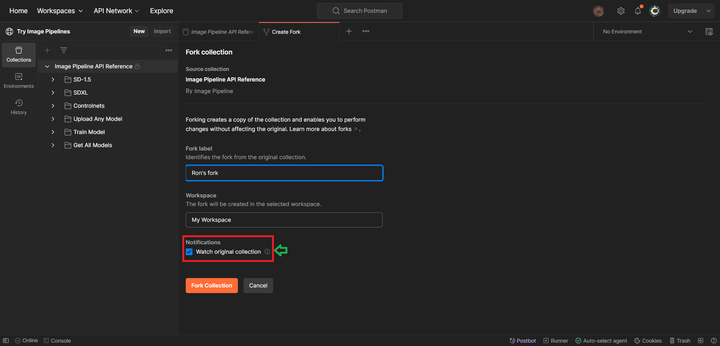The height and width of the screenshot is (346, 720).
Task: Click the Online status indicator
Action: [x=27, y=340]
